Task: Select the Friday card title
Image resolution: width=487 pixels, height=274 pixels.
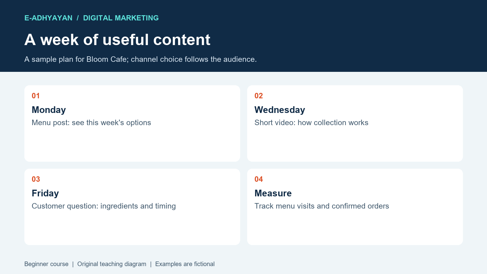Action: tap(45, 193)
